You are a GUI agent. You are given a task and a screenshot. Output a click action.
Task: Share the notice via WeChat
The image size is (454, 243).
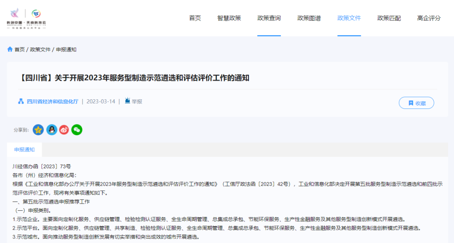(x=77, y=130)
